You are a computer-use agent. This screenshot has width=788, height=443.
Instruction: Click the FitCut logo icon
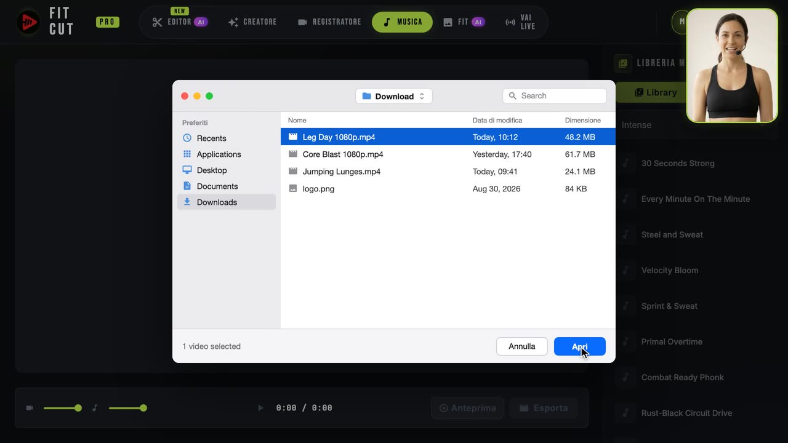click(x=28, y=22)
